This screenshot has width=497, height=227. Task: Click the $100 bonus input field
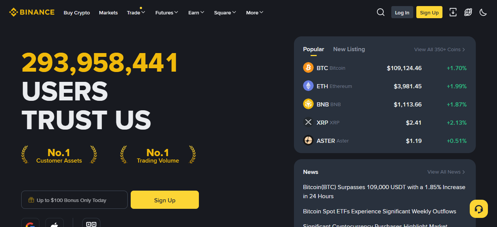(74, 200)
